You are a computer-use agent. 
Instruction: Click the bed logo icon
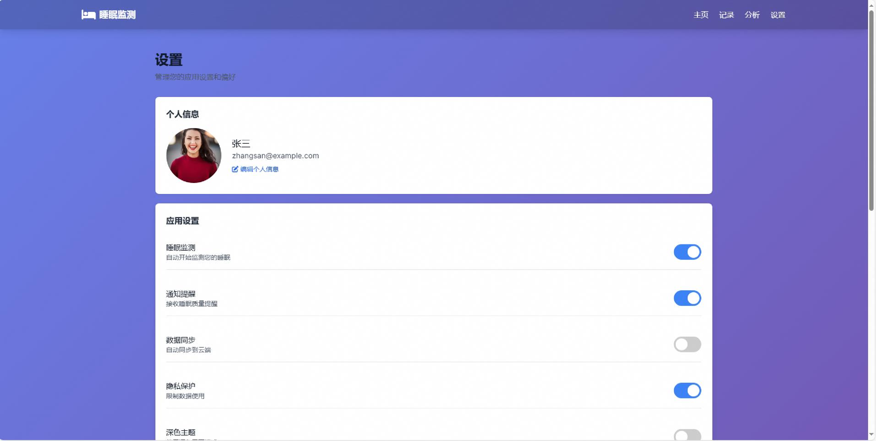(88, 15)
